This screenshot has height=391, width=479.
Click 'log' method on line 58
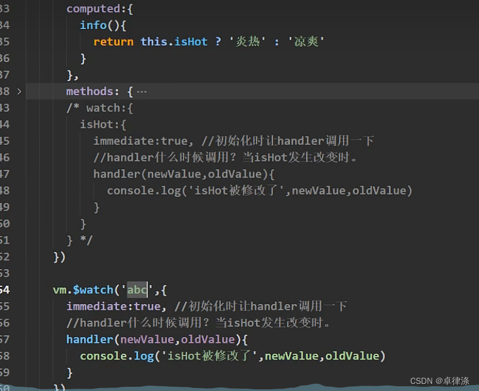[x=144, y=357]
